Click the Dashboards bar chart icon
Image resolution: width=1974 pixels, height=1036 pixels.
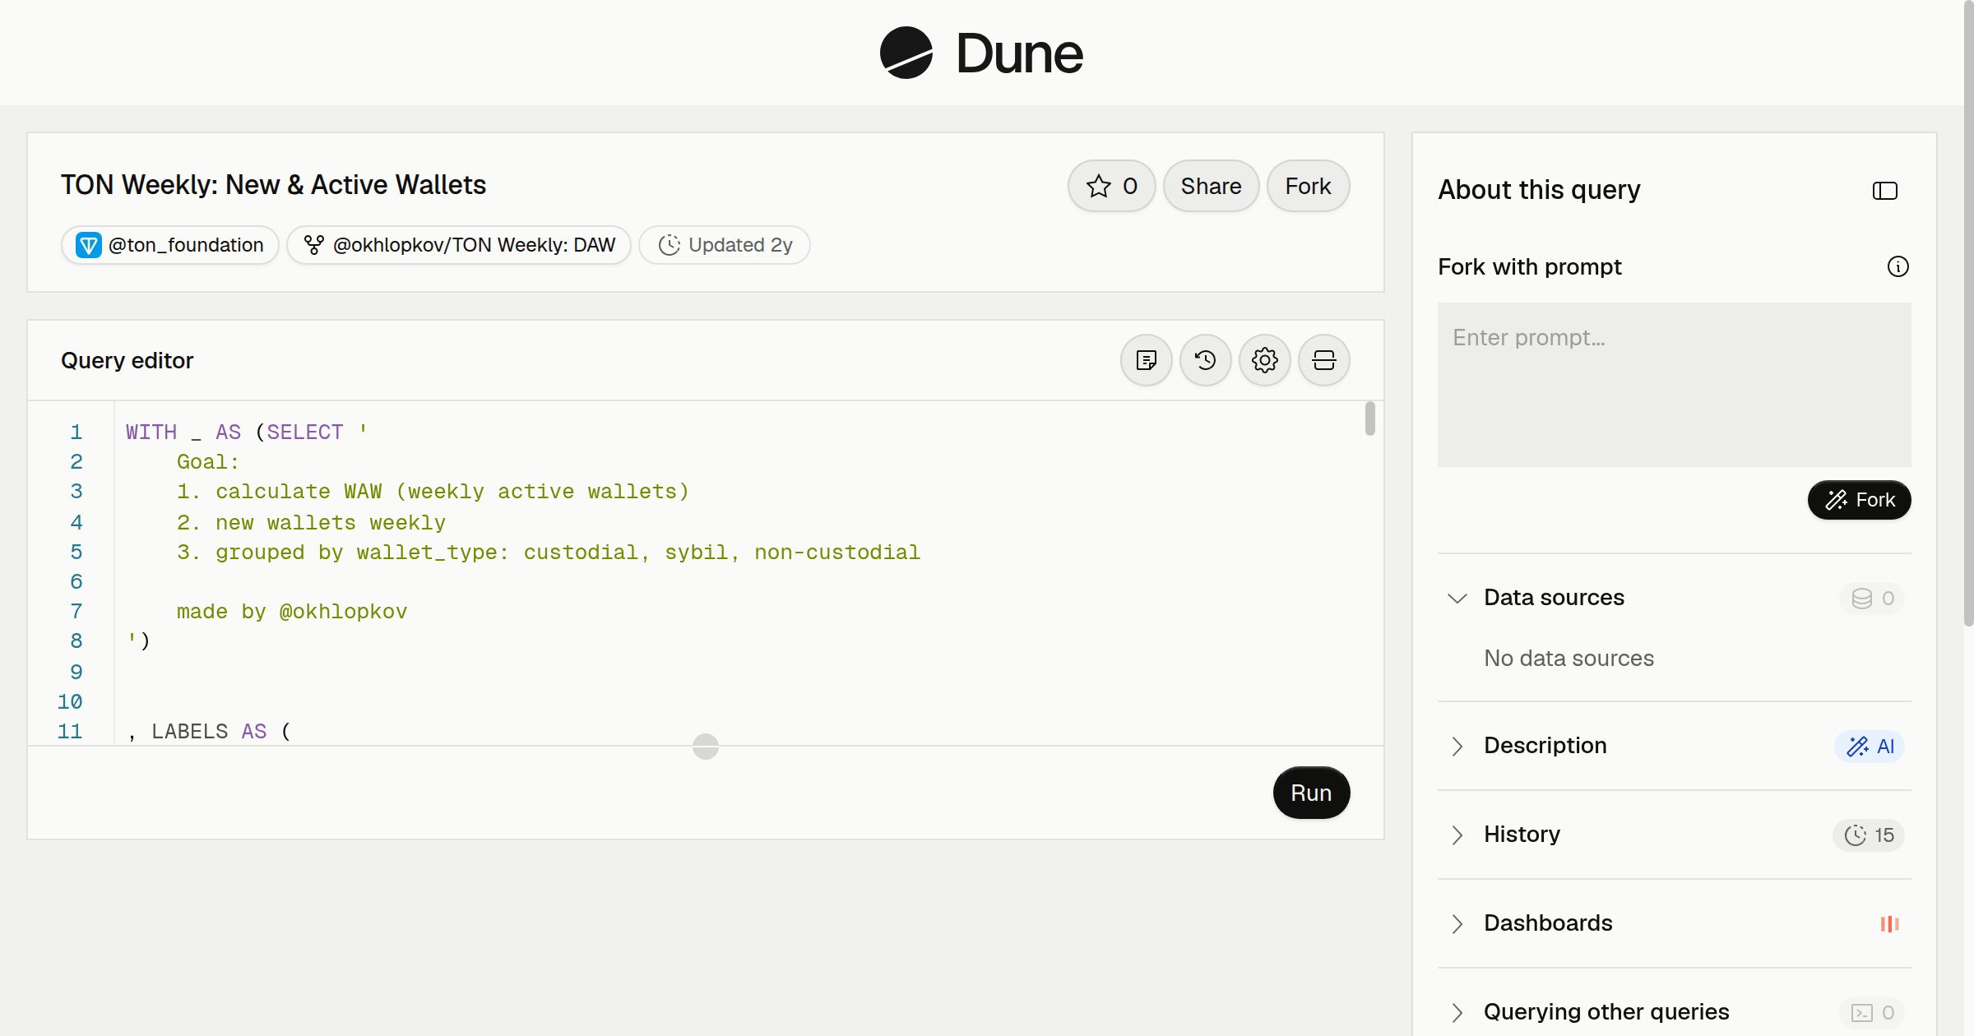pyautogui.click(x=1889, y=923)
